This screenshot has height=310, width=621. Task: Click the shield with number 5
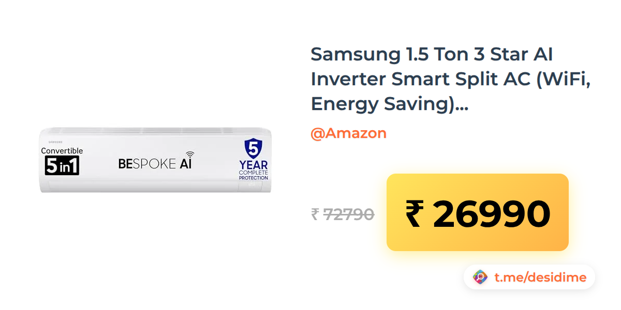[253, 149]
